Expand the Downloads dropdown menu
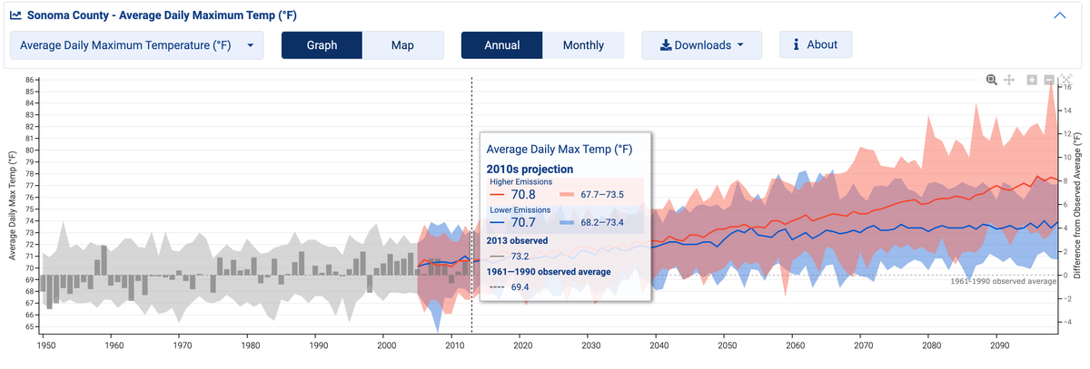The width and height of the screenshot is (1090, 369). pyautogui.click(x=740, y=45)
